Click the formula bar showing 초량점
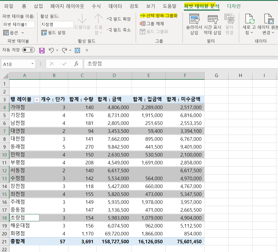Viewport: 278px width, 252px height. [x=181, y=64]
